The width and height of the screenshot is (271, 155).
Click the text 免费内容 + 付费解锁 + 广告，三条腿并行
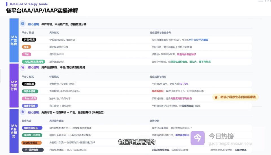pyautogui.click(x=66, y=112)
